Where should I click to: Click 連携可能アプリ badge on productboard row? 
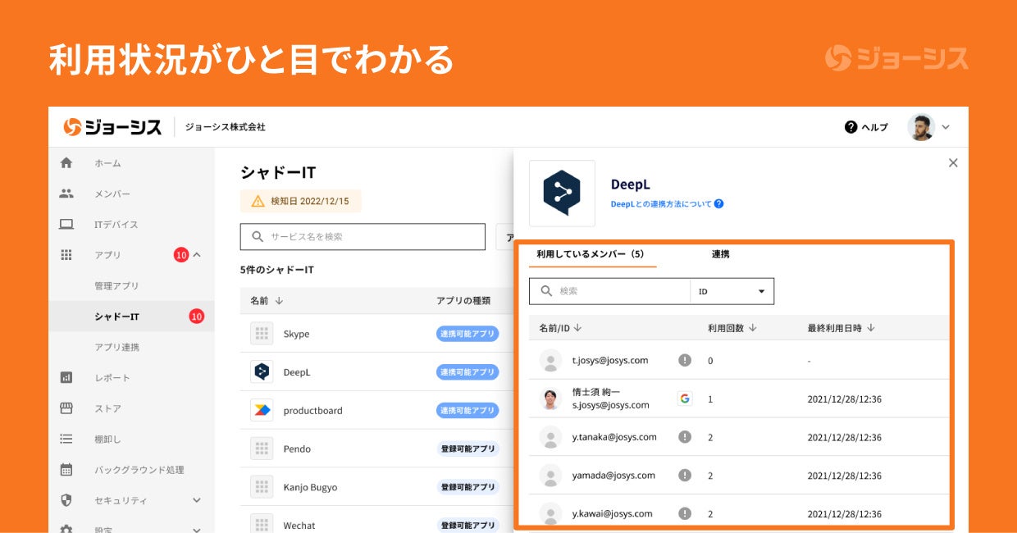[467, 410]
